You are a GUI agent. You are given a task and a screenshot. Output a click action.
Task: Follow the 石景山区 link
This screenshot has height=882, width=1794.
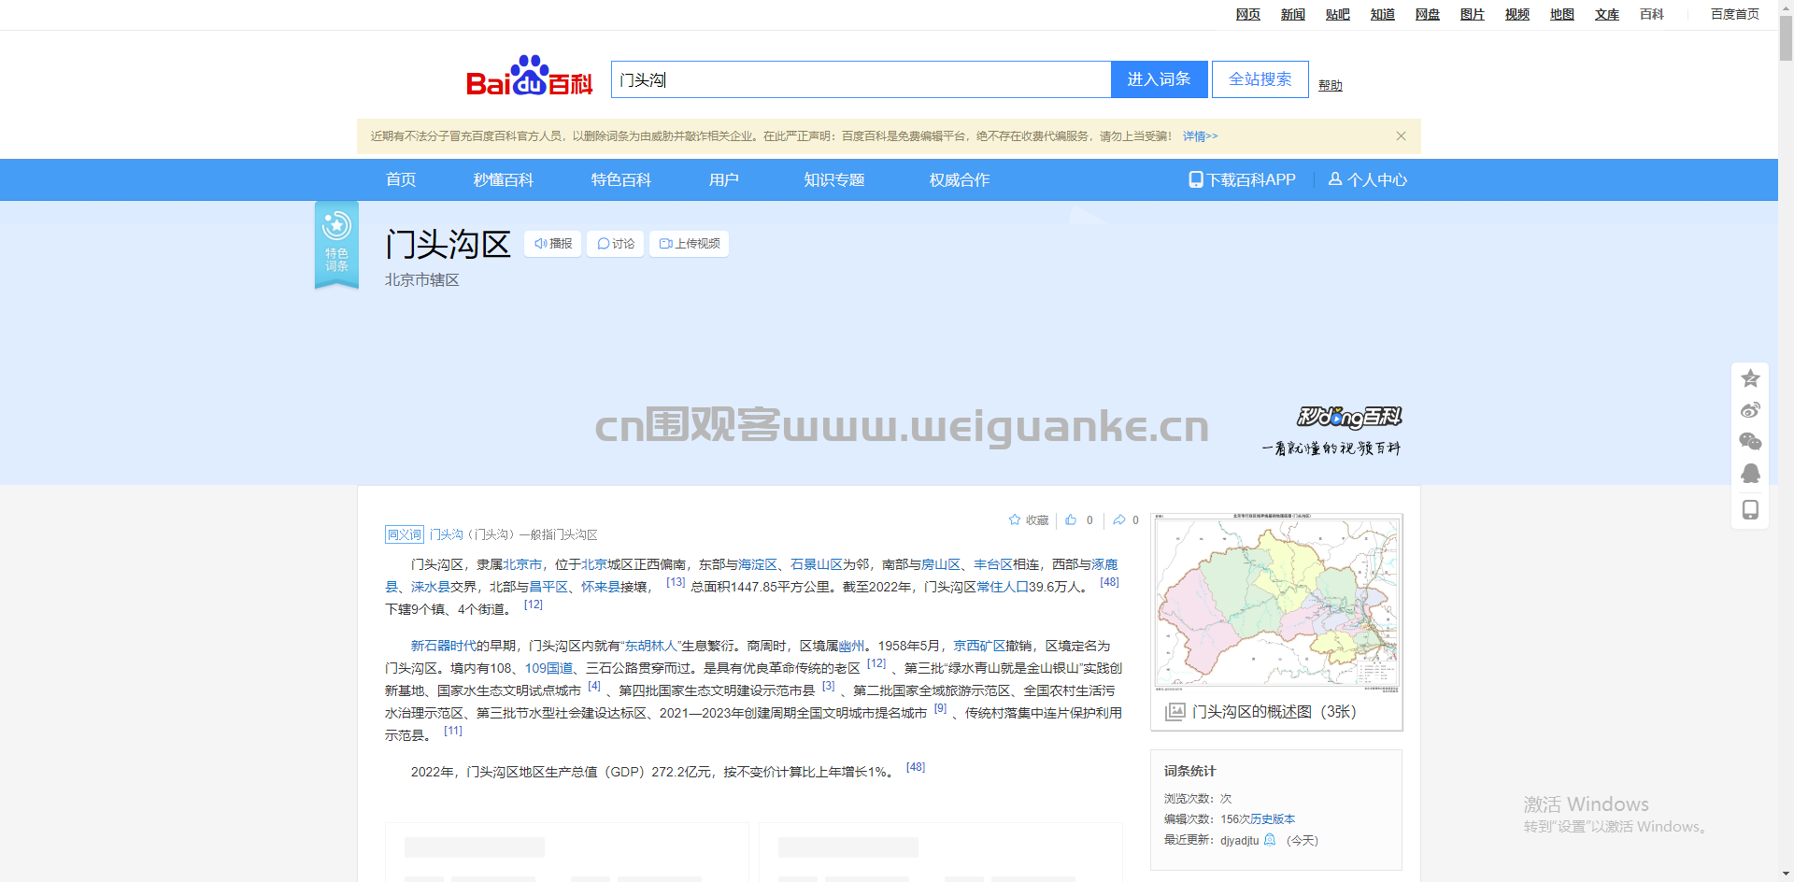pyautogui.click(x=817, y=564)
